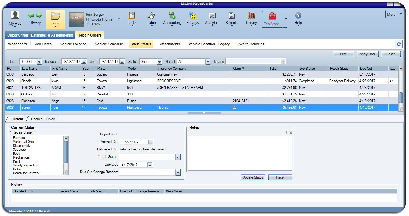Open Vehicle Location - Legacy view
The height and width of the screenshot is (216, 409).
pos(209,44)
